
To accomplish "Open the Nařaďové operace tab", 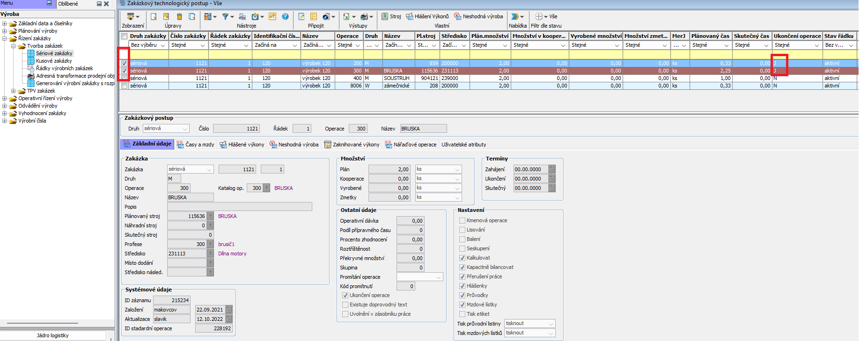I will pos(410,145).
